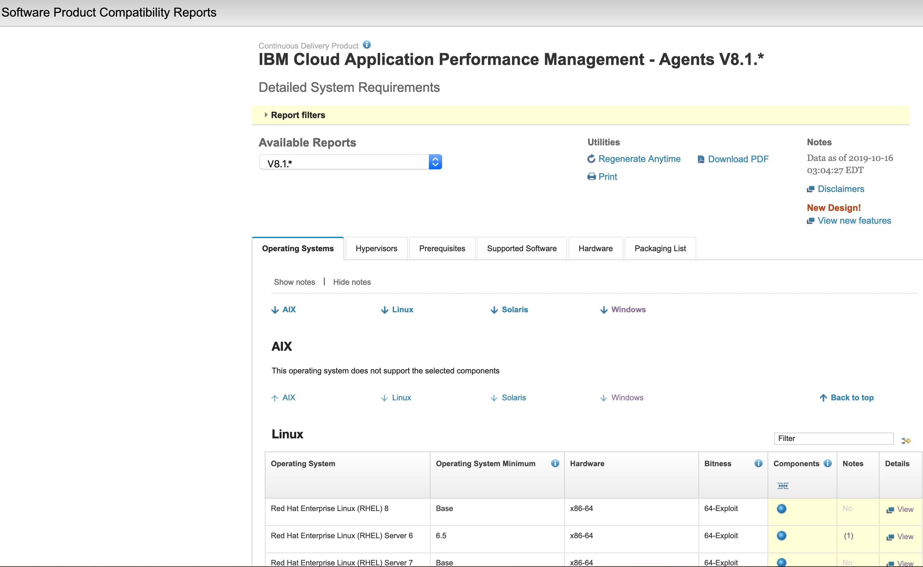The height and width of the screenshot is (567, 923).
Task: Click the filter apply arrow icon
Action: tap(906, 441)
